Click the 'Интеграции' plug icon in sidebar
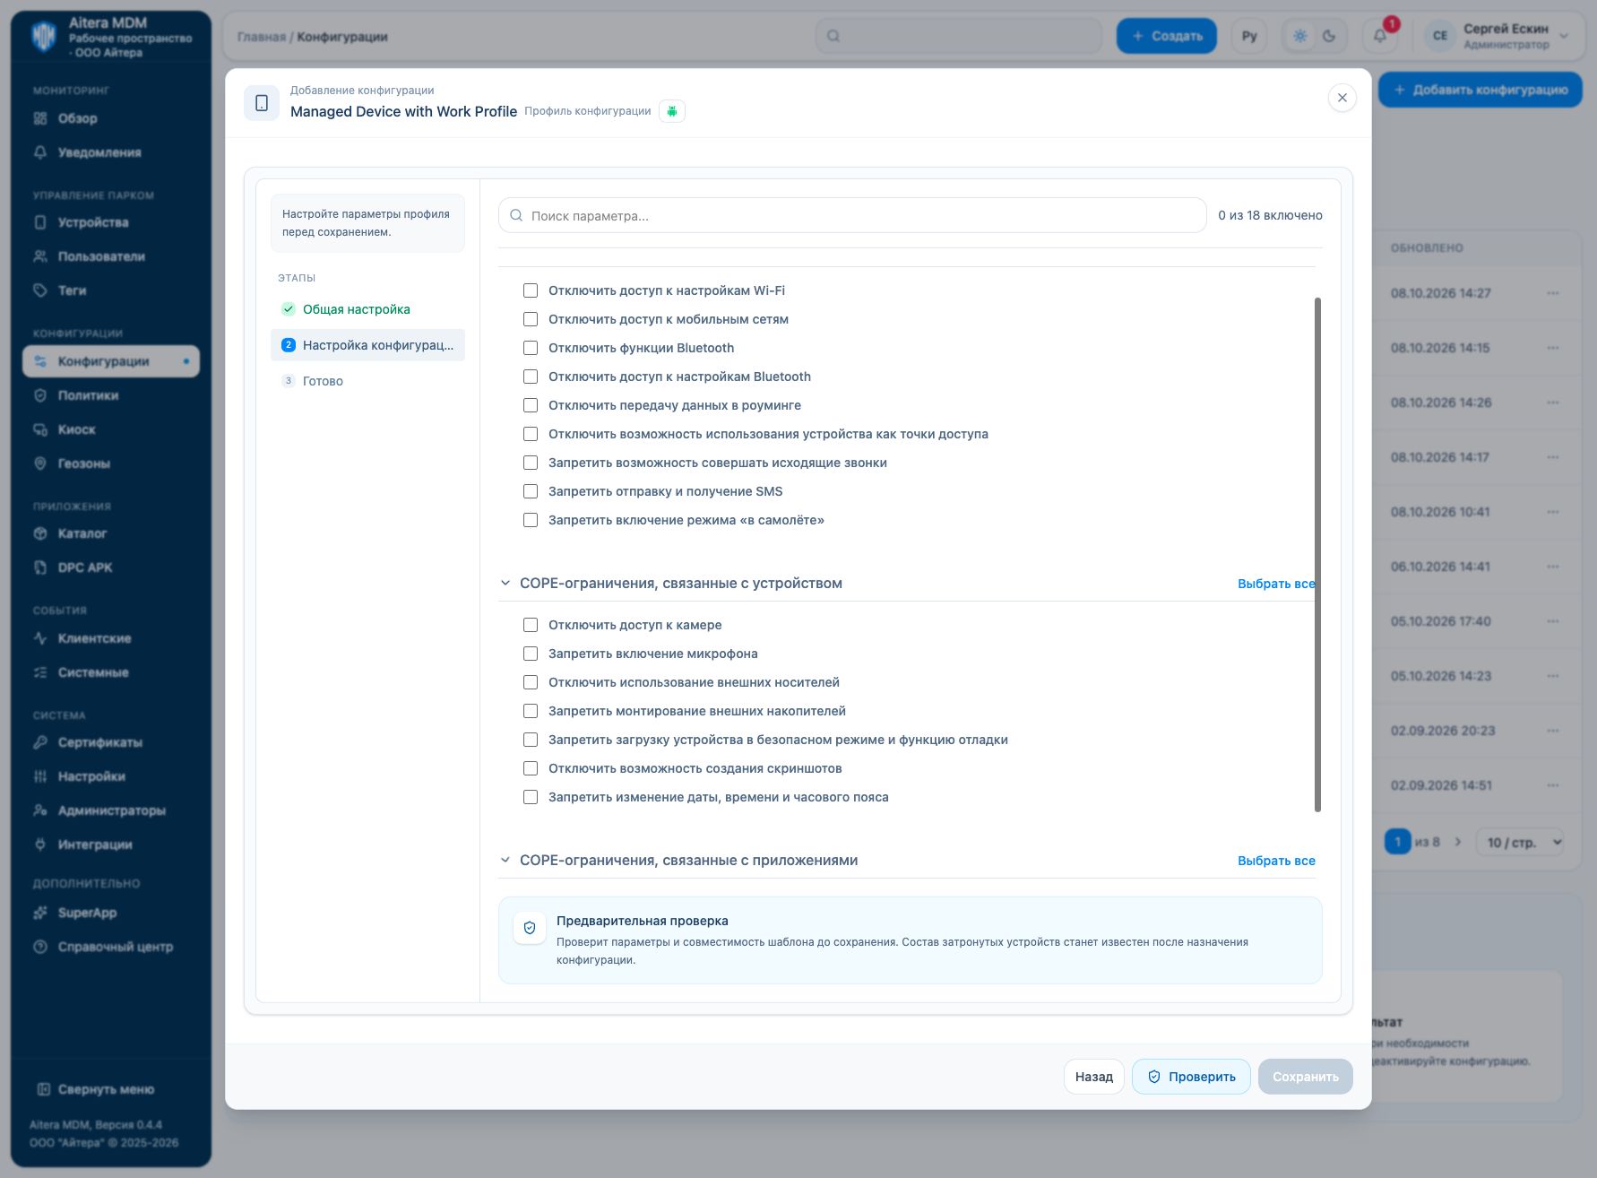 click(x=40, y=845)
